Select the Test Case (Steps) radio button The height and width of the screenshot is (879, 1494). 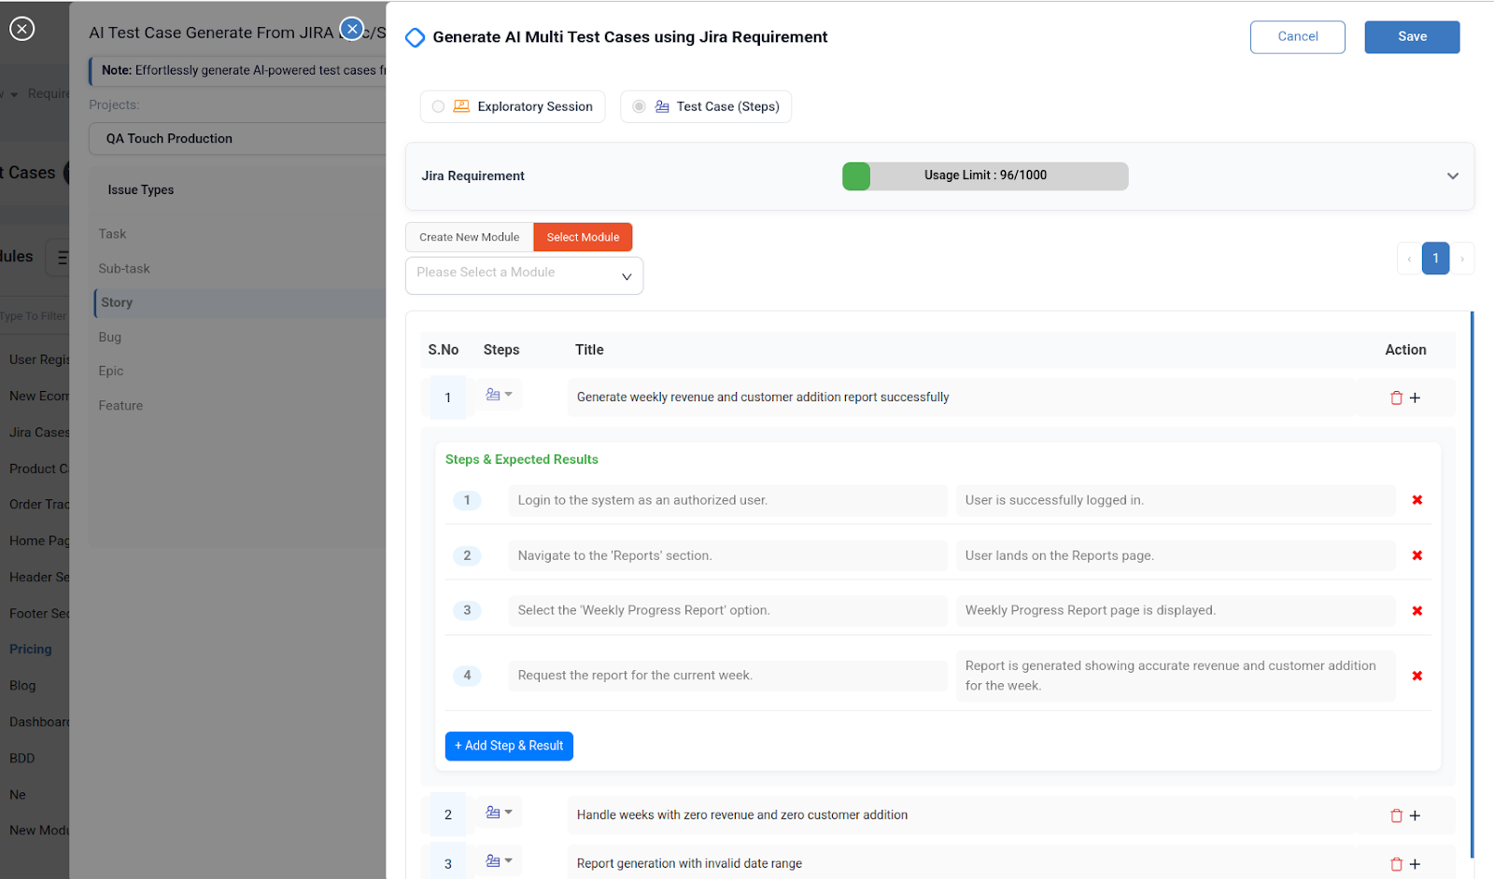(639, 106)
